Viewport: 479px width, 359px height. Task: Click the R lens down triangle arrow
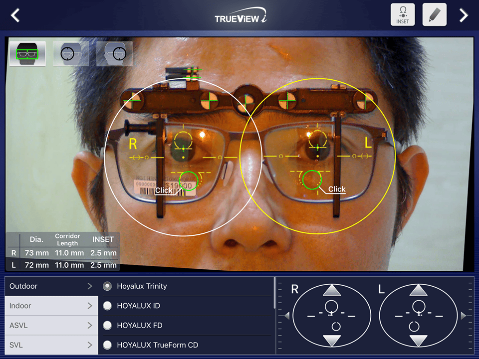click(x=332, y=341)
